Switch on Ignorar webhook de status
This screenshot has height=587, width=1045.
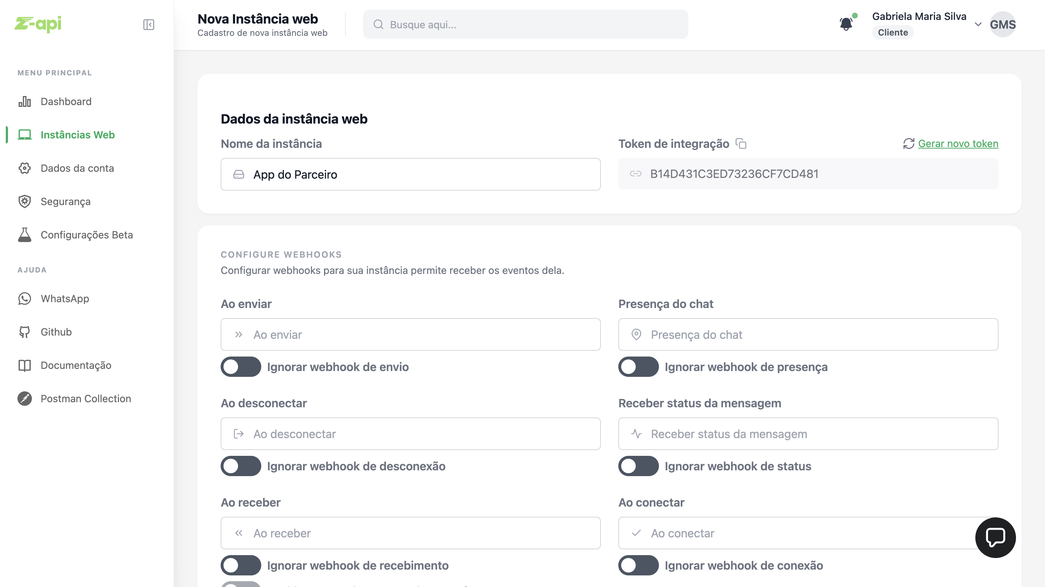pyautogui.click(x=638, y=466)
